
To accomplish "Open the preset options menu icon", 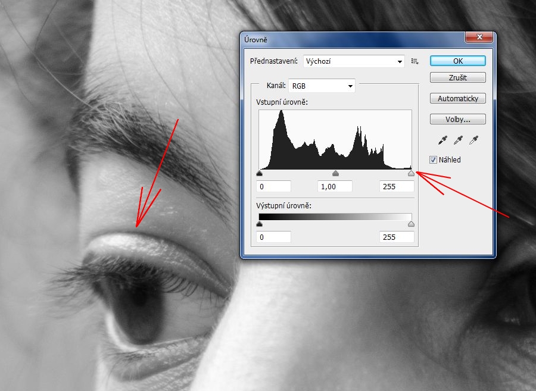I will [x=415, y=61].
